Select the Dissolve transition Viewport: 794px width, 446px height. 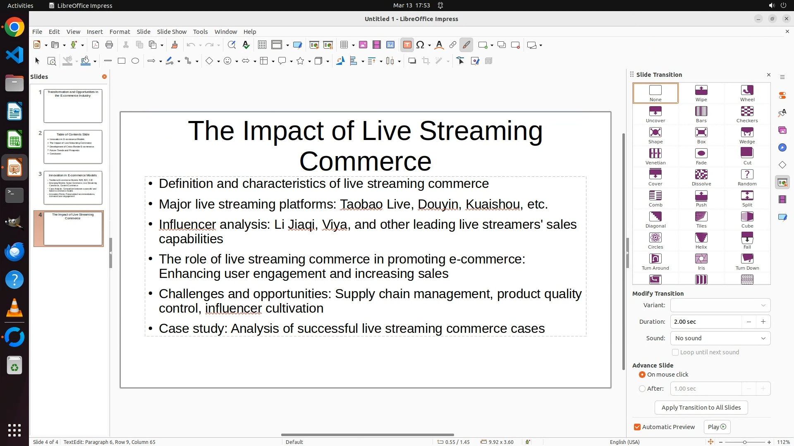(701, 178)
